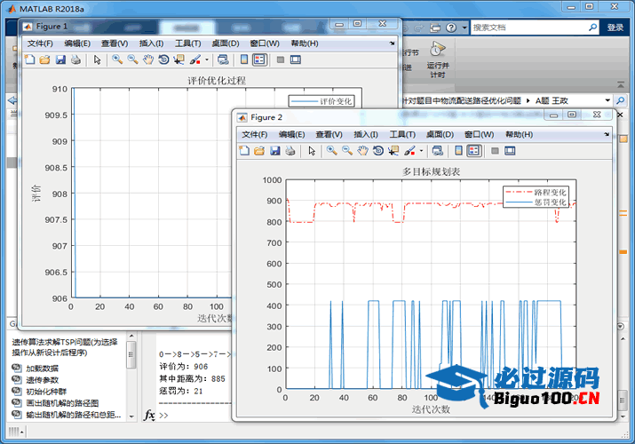This screenshot has width=635, height=444.
Task: Open the 工具(T) menu in Figure 2
Action: 402,134
